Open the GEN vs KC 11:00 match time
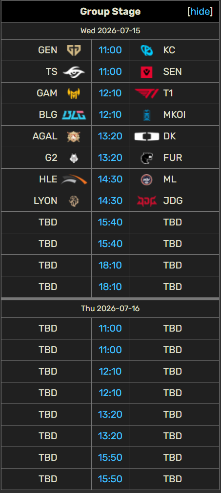 pyautogui.click(x=110, y=50)
